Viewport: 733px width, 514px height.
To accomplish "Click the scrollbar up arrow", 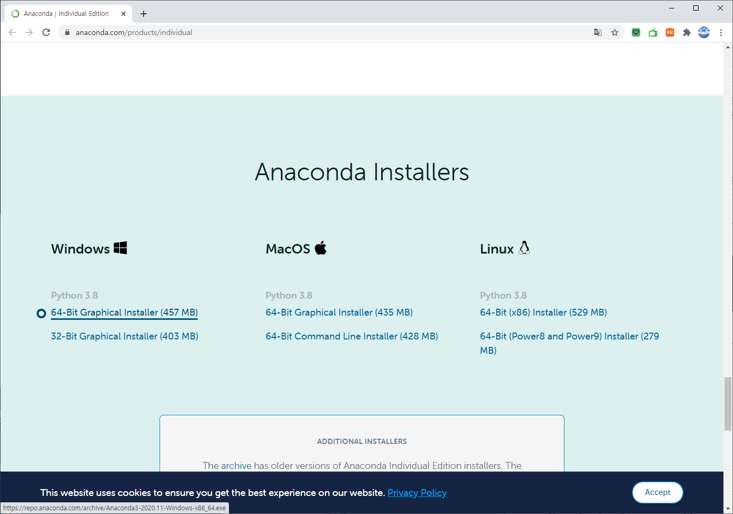I will coord(728,47).
